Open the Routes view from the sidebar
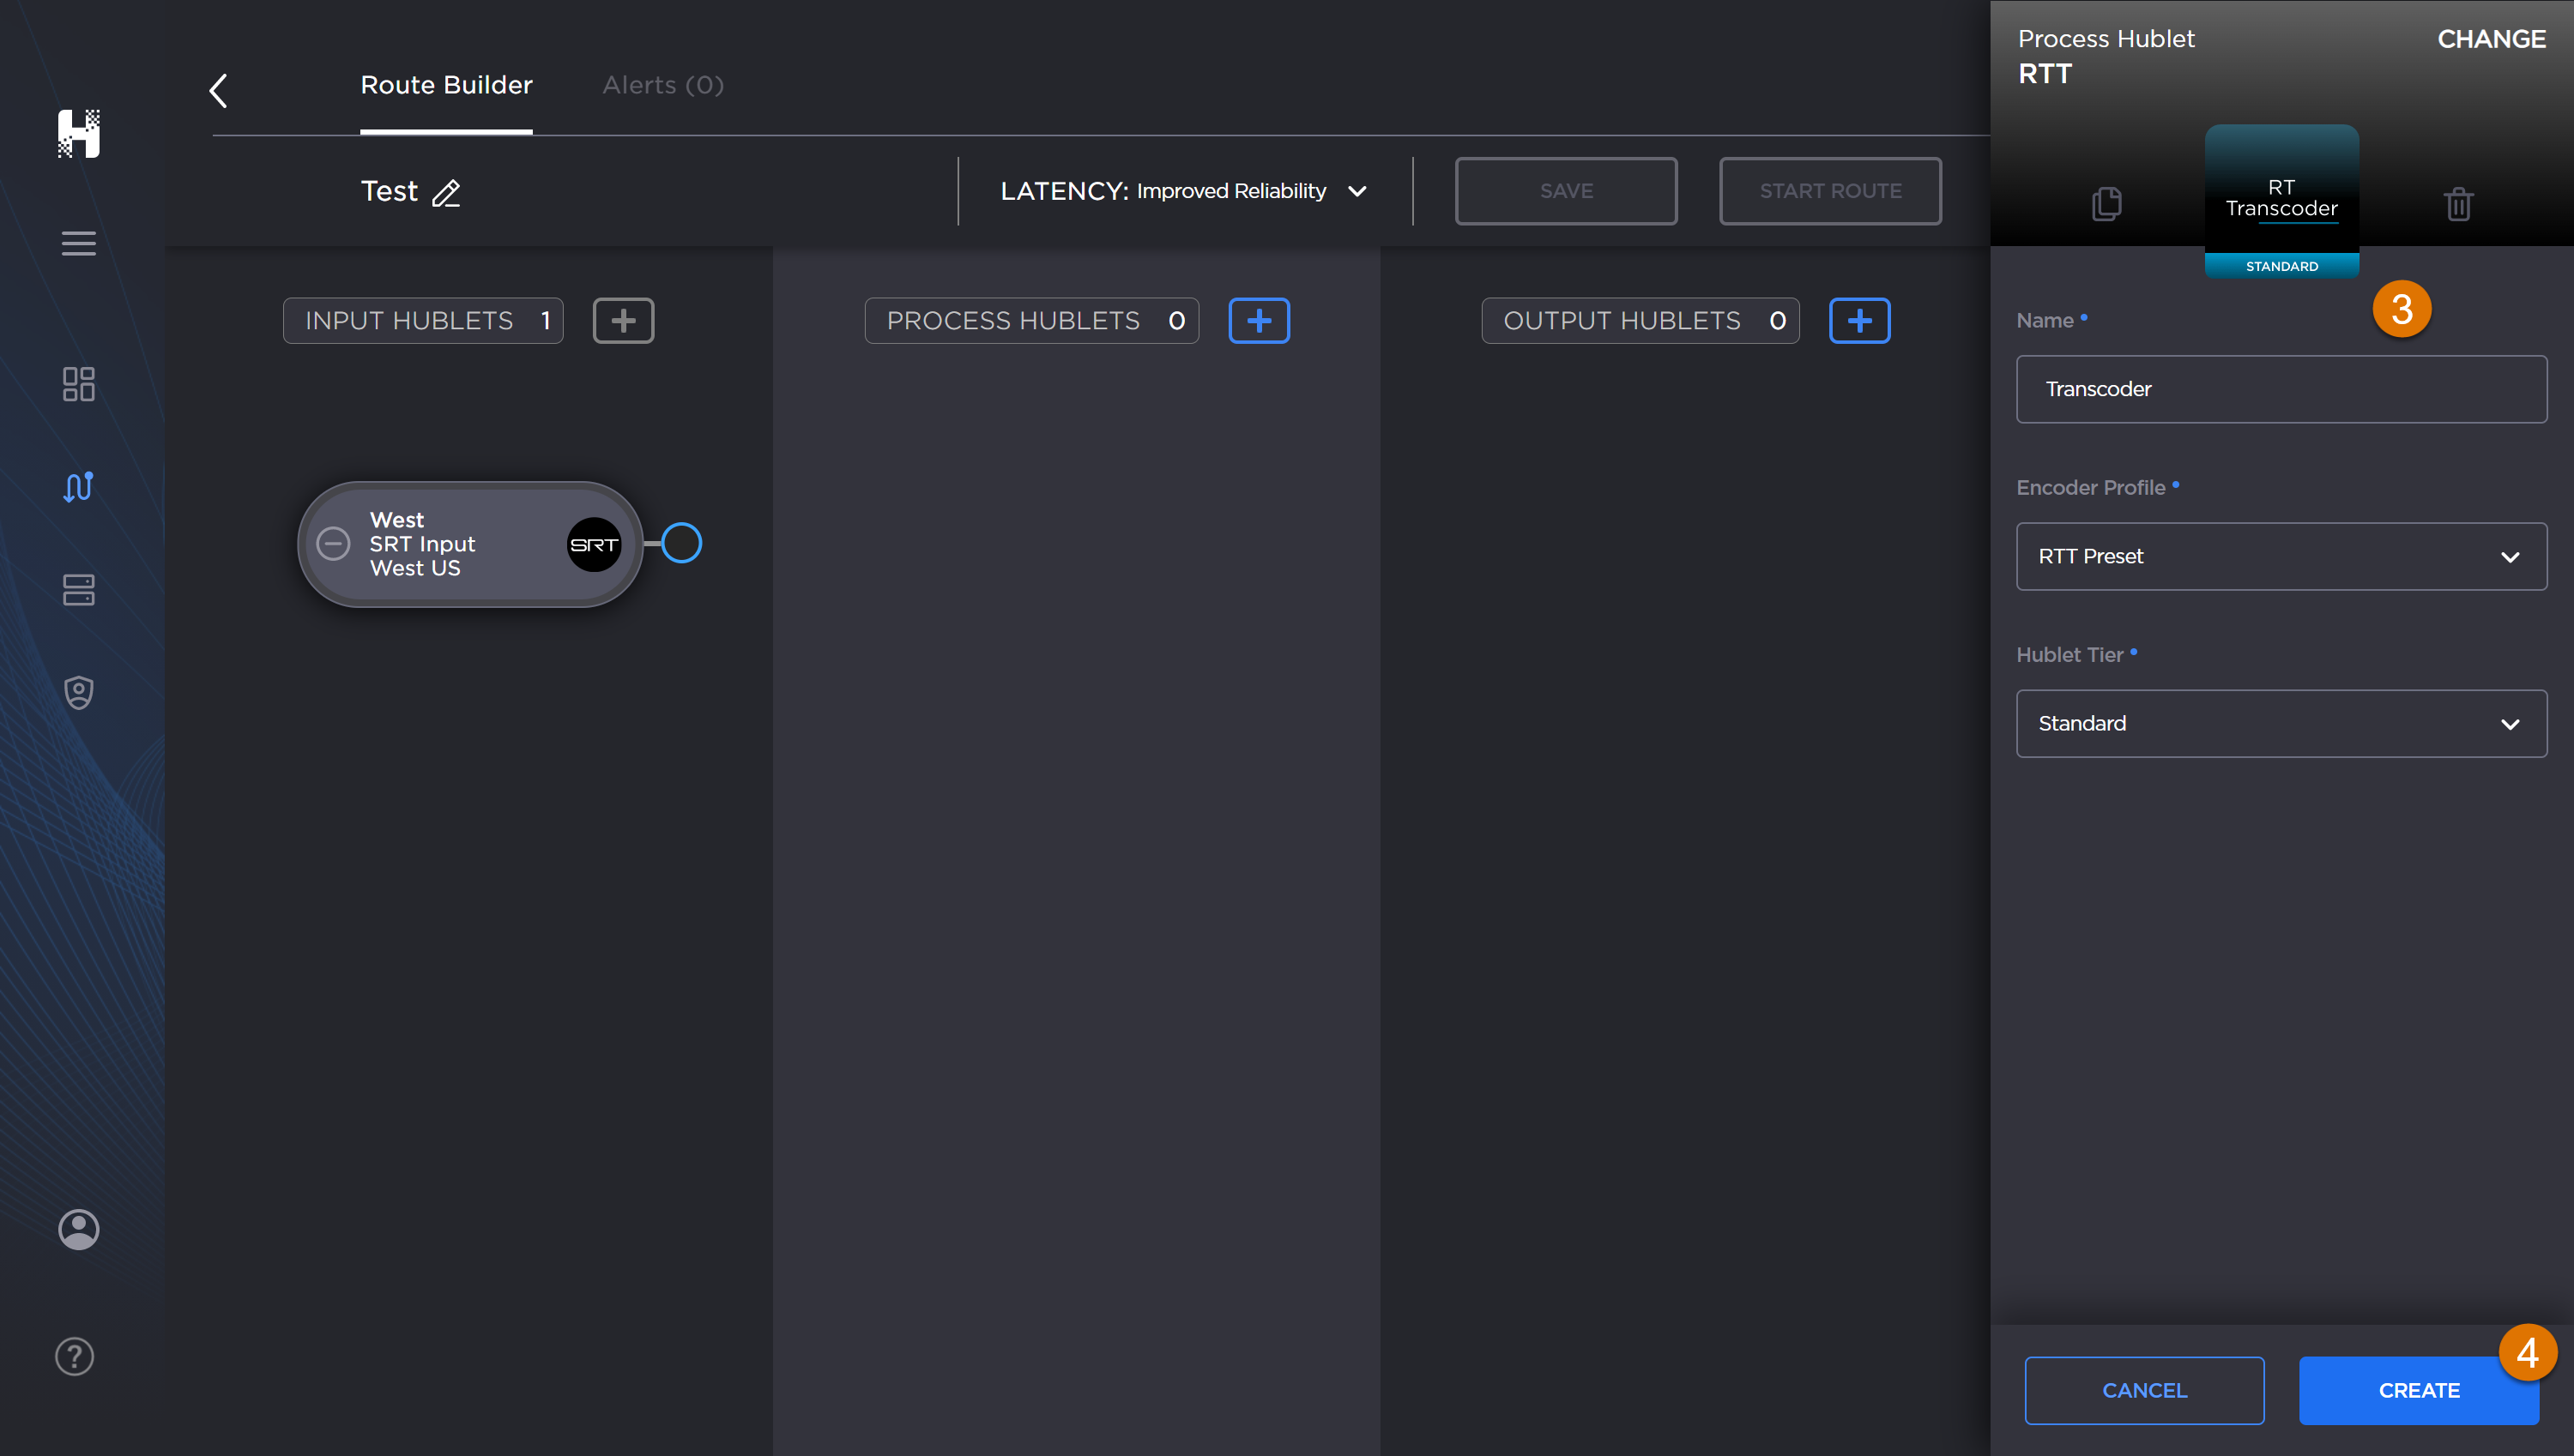The width and height of the screenshot is (2574, 1456). point(78,487)
